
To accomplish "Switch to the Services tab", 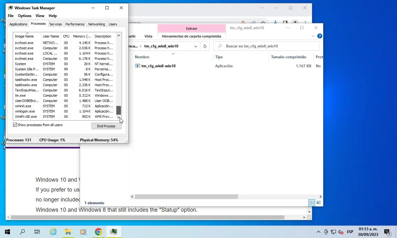I will point(56,24).
